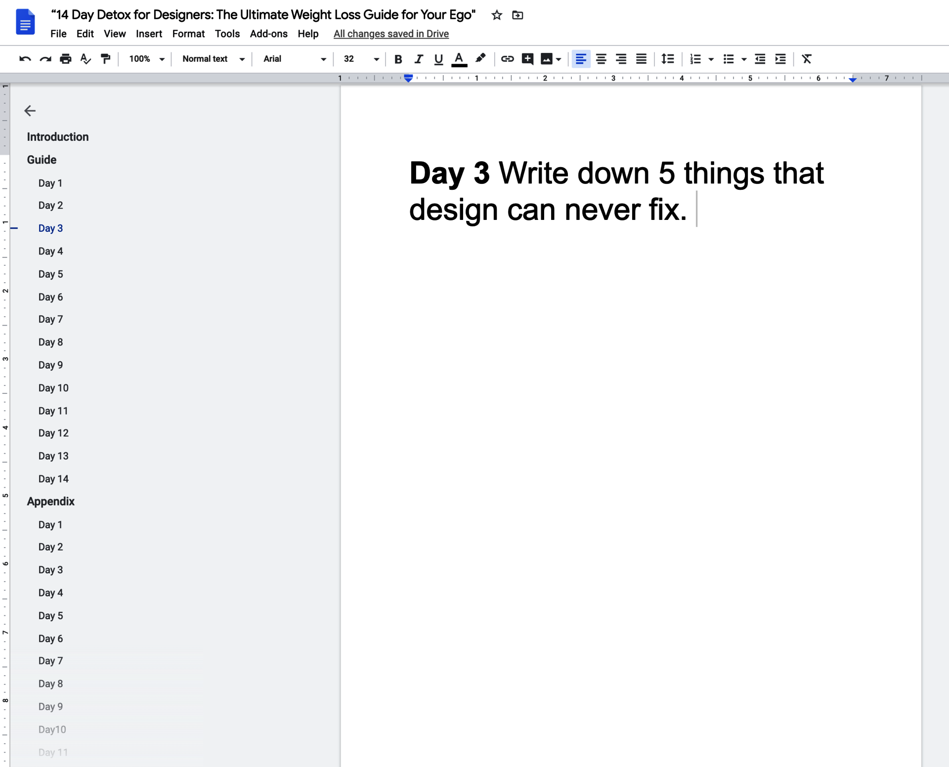Click the Undo arrow icon
This screenshot has height=767, width=949.
coord(25,59)
